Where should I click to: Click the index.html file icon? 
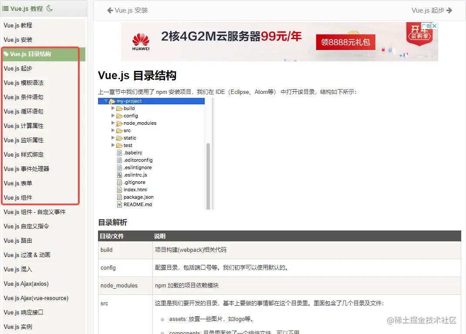tap(119, 190)
